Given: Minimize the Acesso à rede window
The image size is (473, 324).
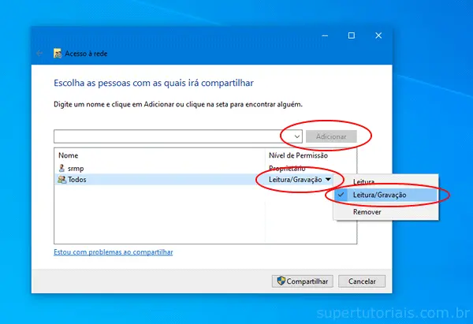Looking at the screenshot, I should pos(325,35).
